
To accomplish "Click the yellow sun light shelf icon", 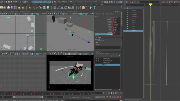I will 30,8.
